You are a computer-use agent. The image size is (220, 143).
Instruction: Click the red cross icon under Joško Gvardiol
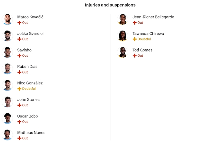(x=19, y=39)
